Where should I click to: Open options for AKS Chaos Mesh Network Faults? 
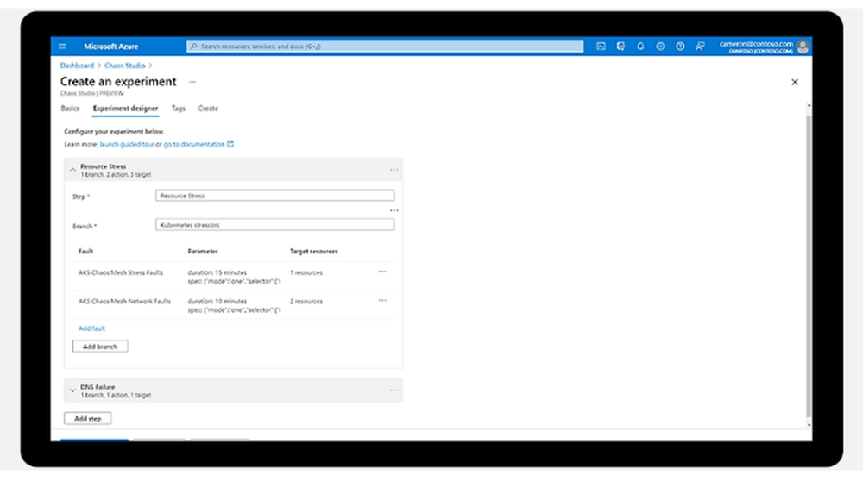pos(382,300)
